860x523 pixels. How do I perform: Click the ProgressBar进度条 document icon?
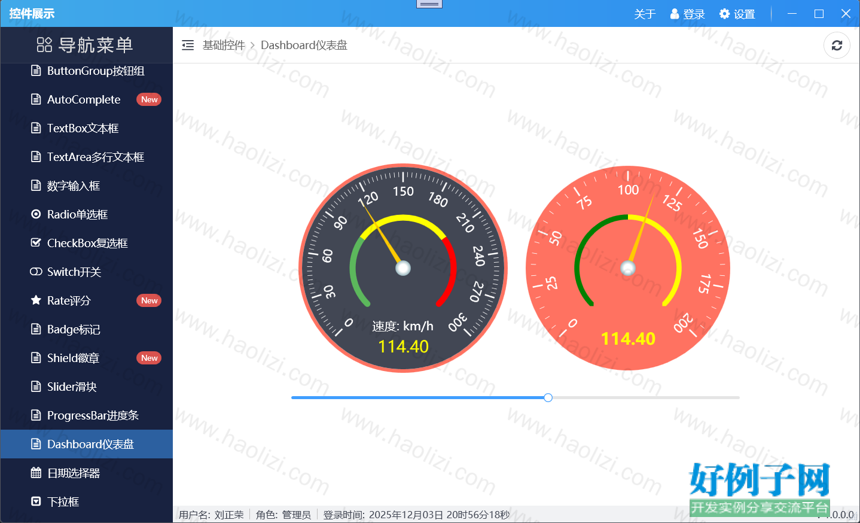(x=36, y=415)
